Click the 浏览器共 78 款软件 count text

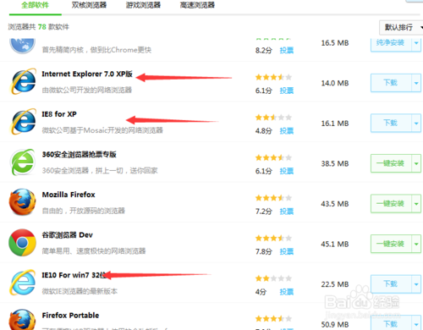point(38,27)
